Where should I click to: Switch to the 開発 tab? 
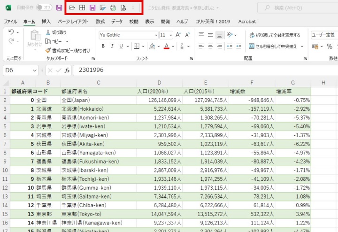(165, 22)
